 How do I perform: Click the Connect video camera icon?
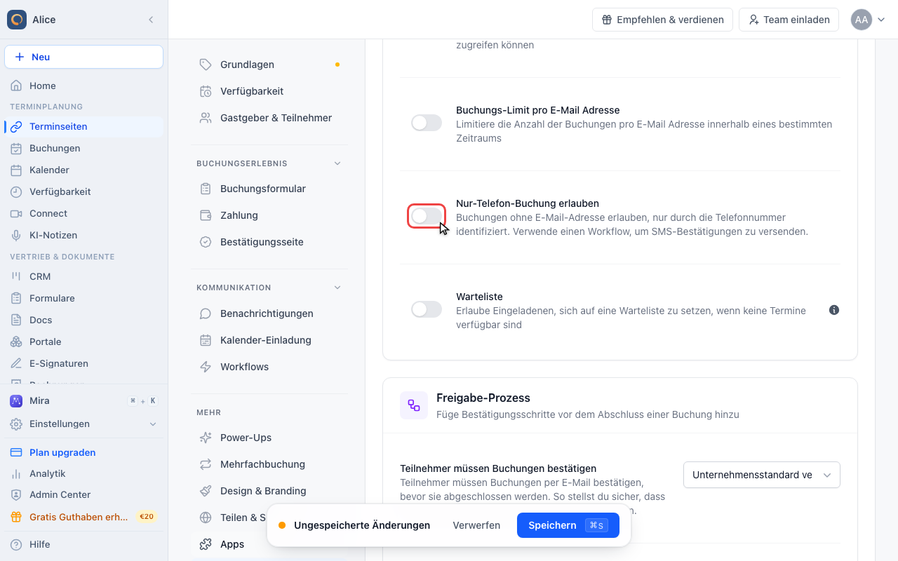pyautogui.click(x=16, y=213)
